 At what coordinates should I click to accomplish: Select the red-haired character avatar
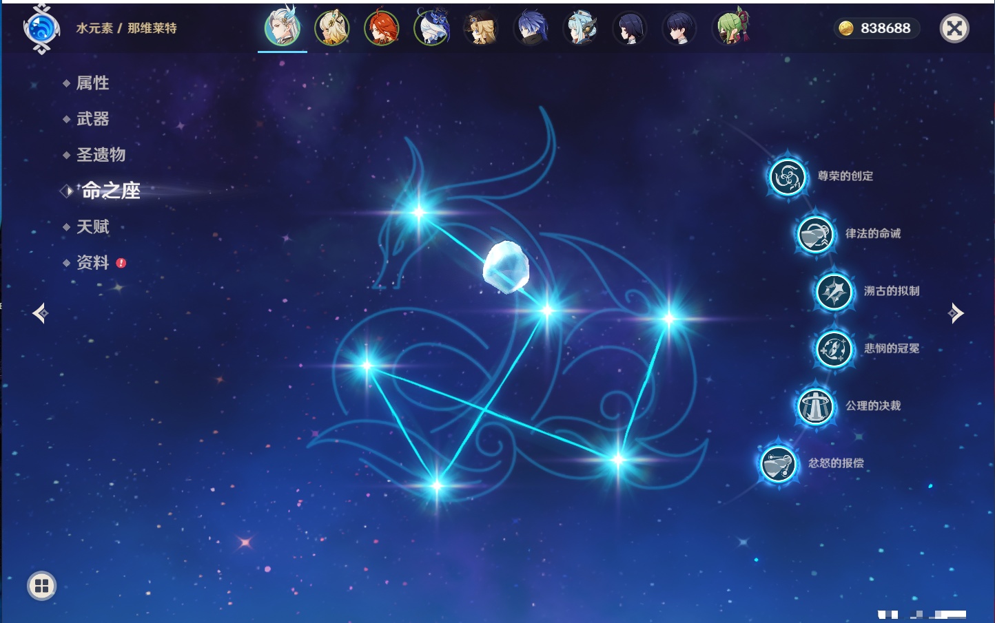point(382,28)
